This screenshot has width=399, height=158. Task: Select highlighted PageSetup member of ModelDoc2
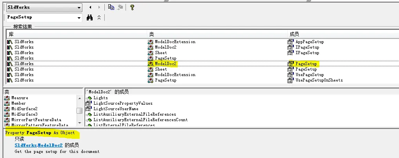point(306,64)
